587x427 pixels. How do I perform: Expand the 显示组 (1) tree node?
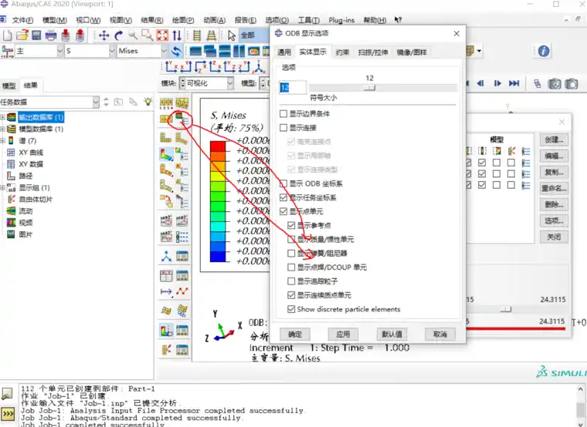coord(2,187)
